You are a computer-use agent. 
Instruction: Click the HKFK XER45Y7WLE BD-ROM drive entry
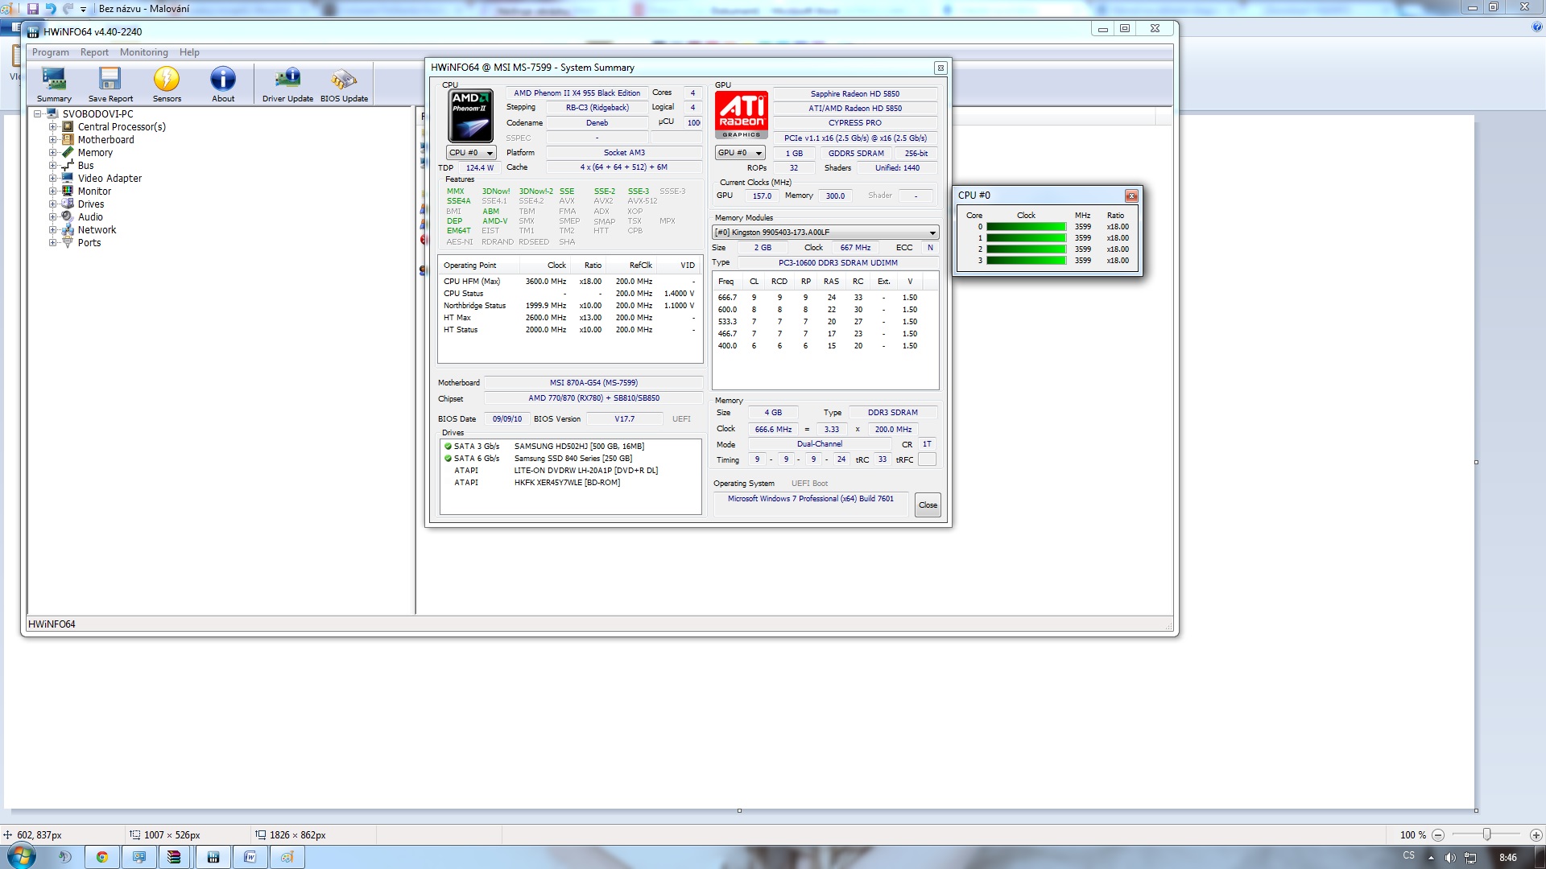[x=567, y=483]
